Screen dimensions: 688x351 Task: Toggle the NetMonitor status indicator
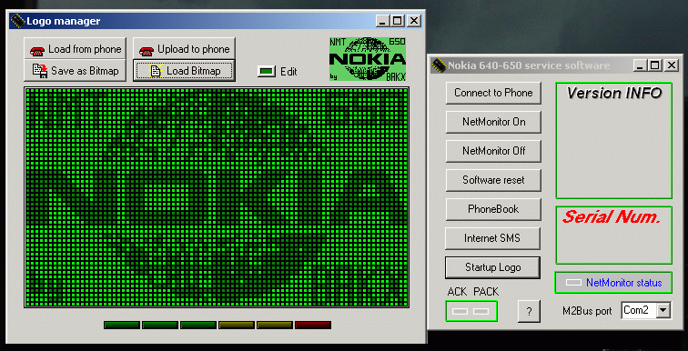coord(573,283)
